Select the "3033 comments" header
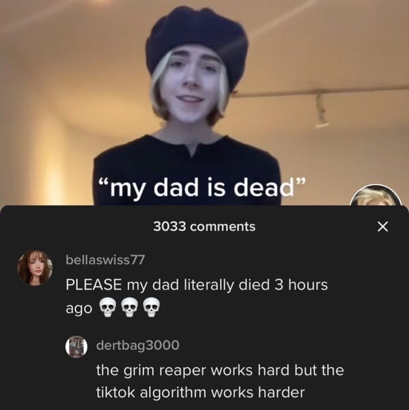Viewport: 409px width, 410px height. coord(204,226)
